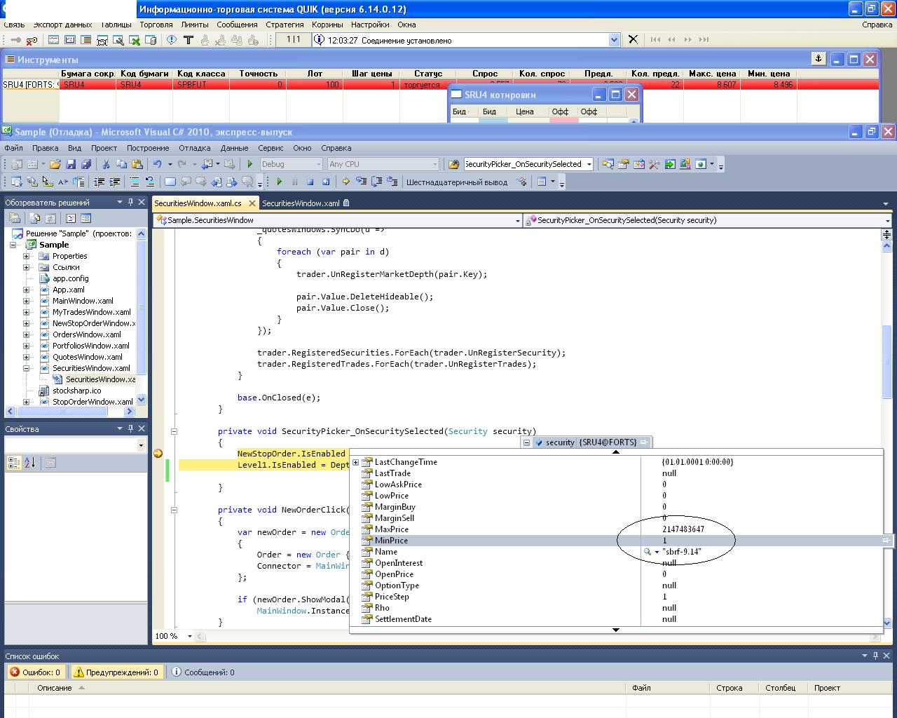Open SecurityPicker_OnSecuritySelected search dropdown
Image resolution: width=897 pixels, height=718 pixels.
tap(589, 164)
